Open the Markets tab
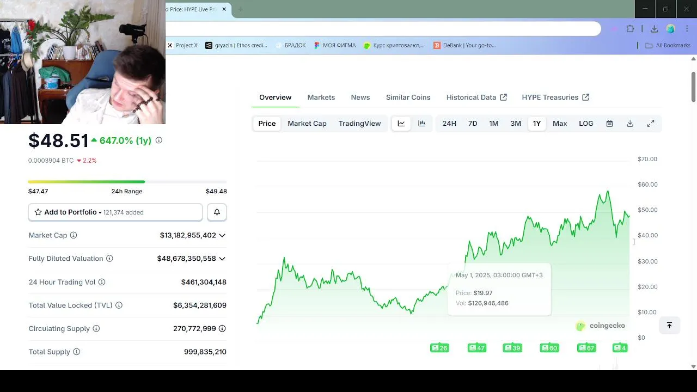The width and height of the screenshot is (697, 392). [x=321, y=97]
